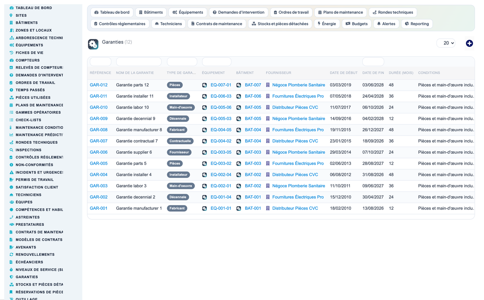This screenshot has width=484, height=300.
Task: Click the building icon beside BAT-001 in GAR-002 row
Action: pyautogui.click(x=238, y=197)
